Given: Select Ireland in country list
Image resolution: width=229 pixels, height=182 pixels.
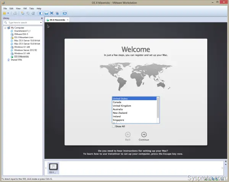Looking at the screenshot, I should click(134, 117).
